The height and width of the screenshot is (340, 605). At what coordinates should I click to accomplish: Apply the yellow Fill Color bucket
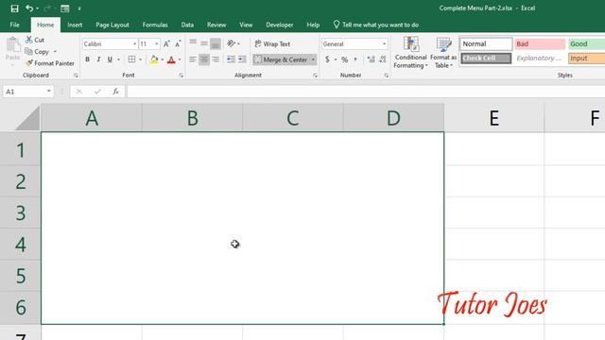tap(154, 59)
